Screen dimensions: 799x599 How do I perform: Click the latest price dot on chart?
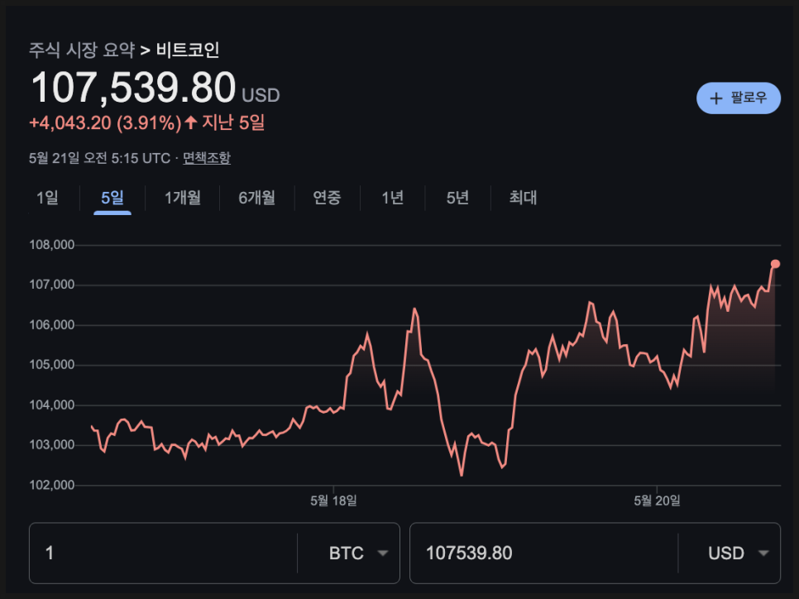(775, 264)
